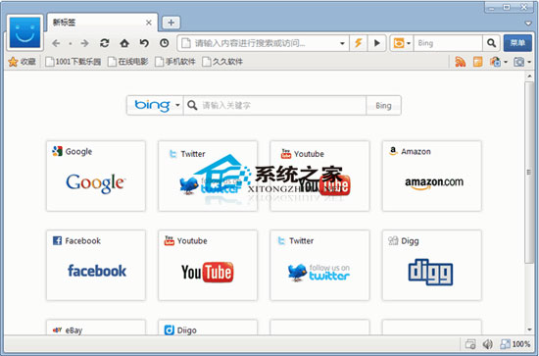539x356 pixels.
Task: Expand screenshot tool dropdown arrow
Action: [x=529, y=62]
